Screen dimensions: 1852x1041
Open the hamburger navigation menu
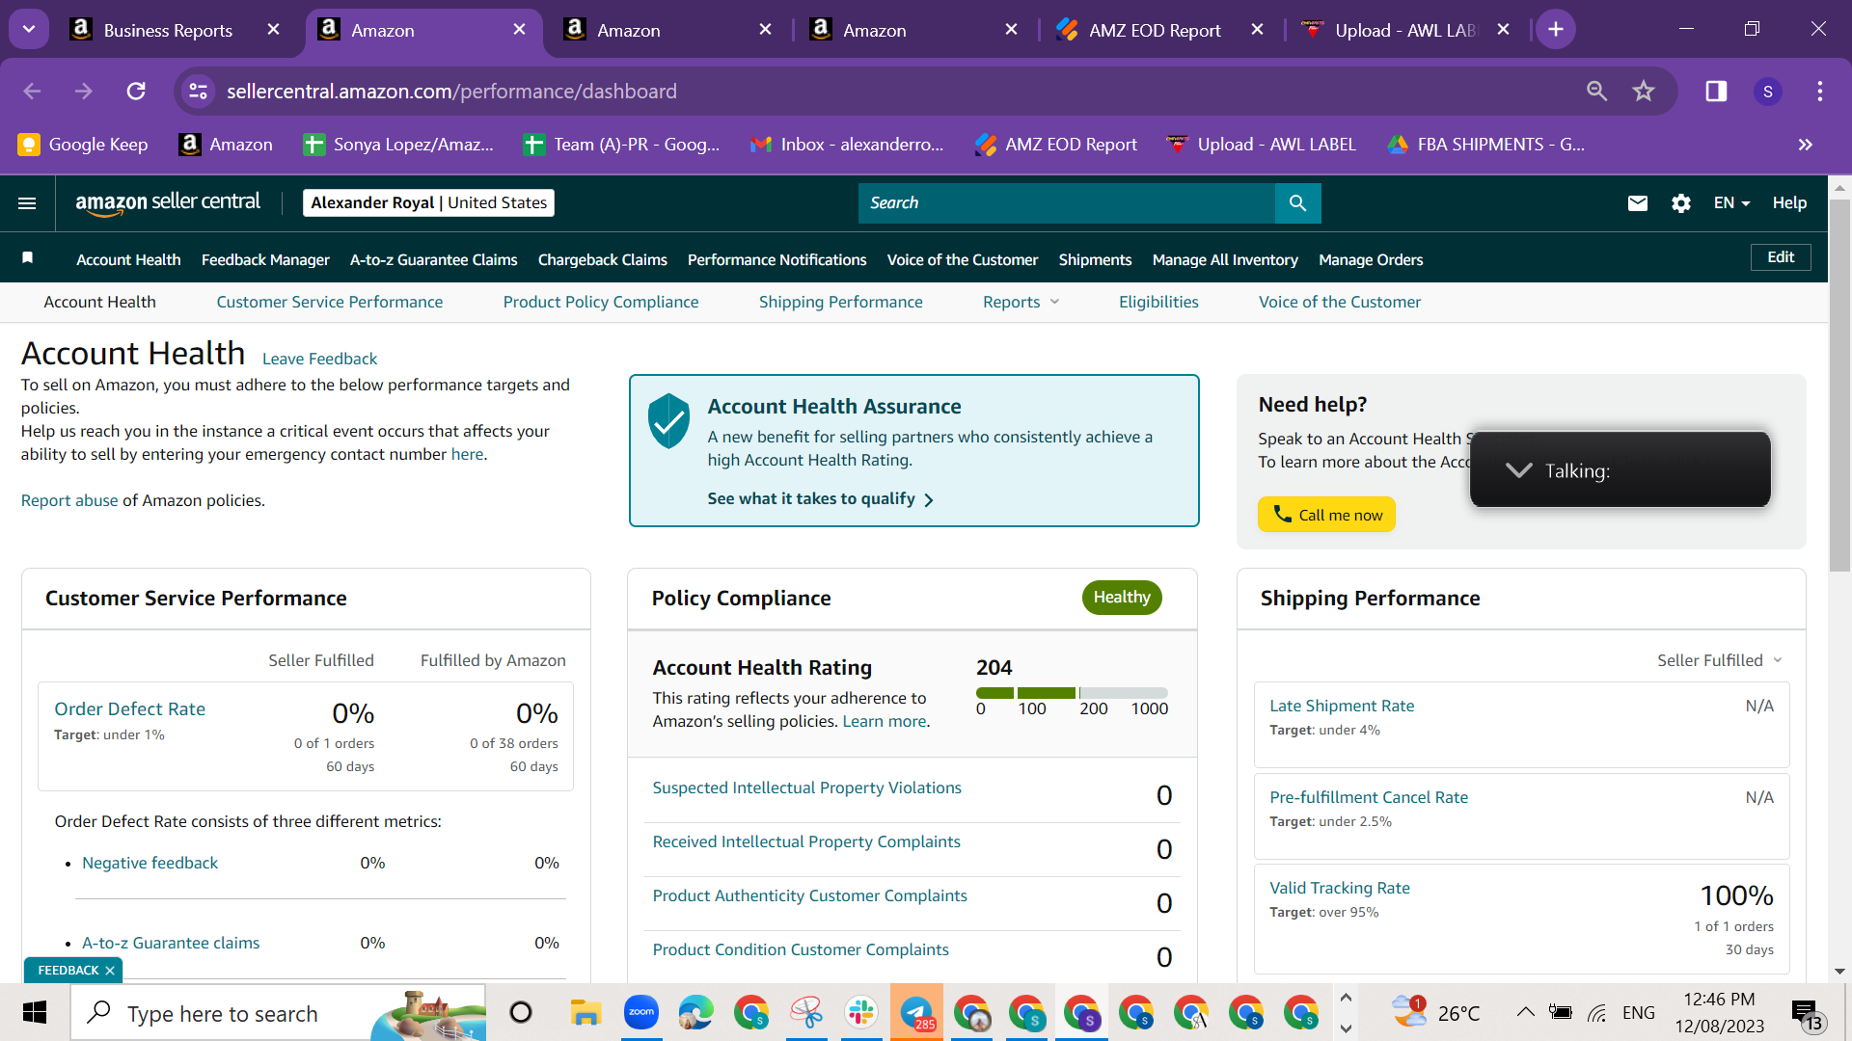(x=27, y=203)
